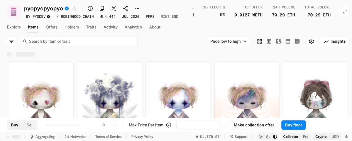Adjust the item quantity sweep slider

click(x=62, y=125)
